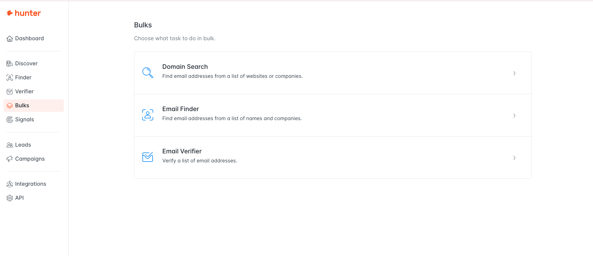Go to the Dashboard page
593x256 pixels.
coord(29,38)
